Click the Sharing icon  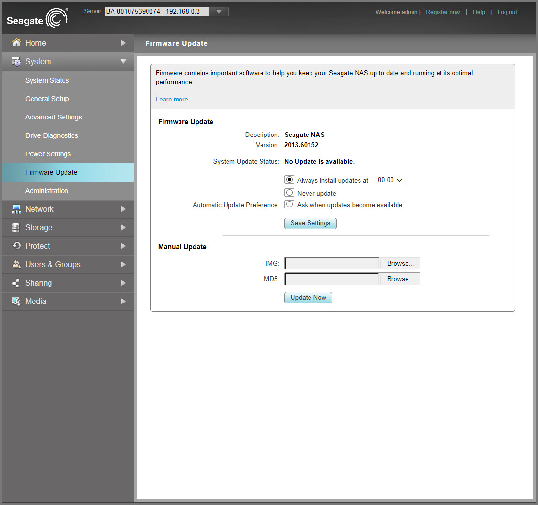coord(16,283)
